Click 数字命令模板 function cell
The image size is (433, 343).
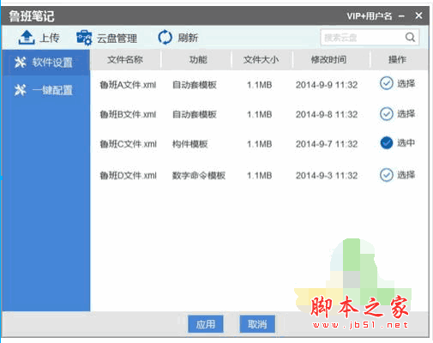(199, 175)
